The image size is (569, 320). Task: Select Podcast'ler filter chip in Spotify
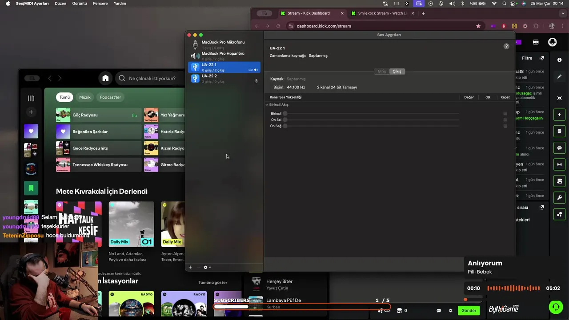(x=110, y=97)
